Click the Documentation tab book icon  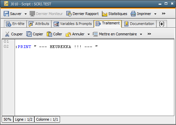click(x=126, y=24)
